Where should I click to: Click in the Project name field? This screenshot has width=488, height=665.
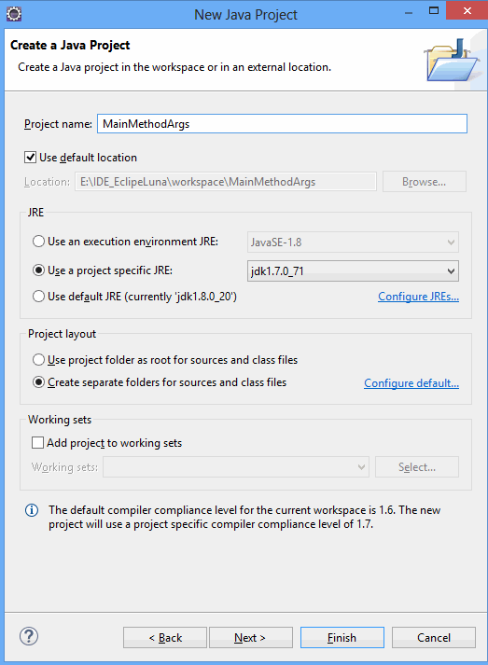click(x=282, y=124)
